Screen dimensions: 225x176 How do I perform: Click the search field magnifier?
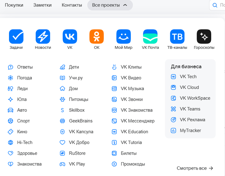[215, 5]
